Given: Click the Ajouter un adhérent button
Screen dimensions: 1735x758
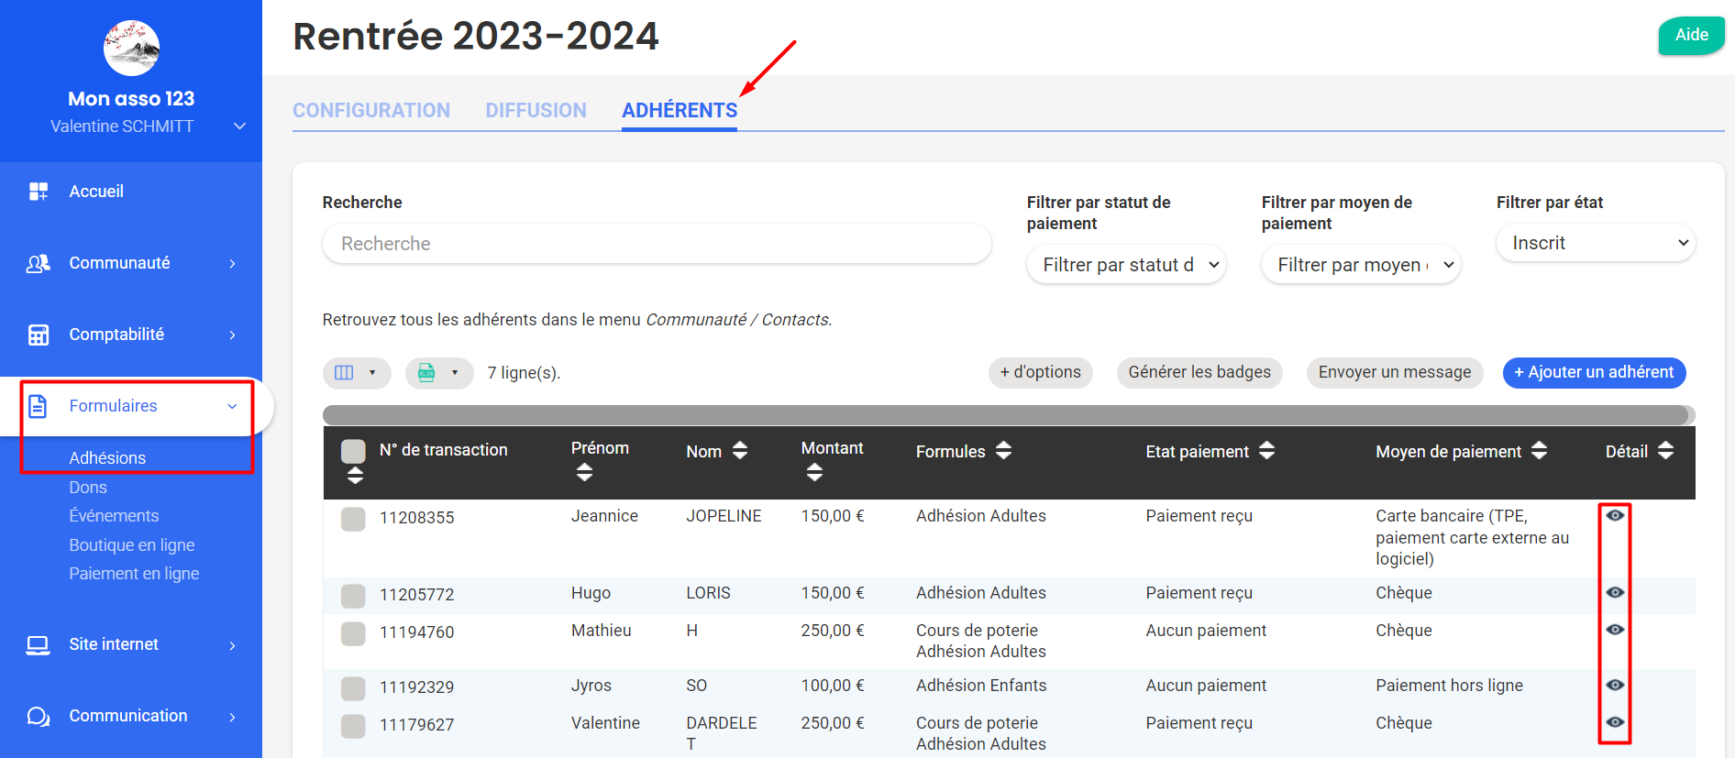Looking at the screenshot, I should (1594, 372).
